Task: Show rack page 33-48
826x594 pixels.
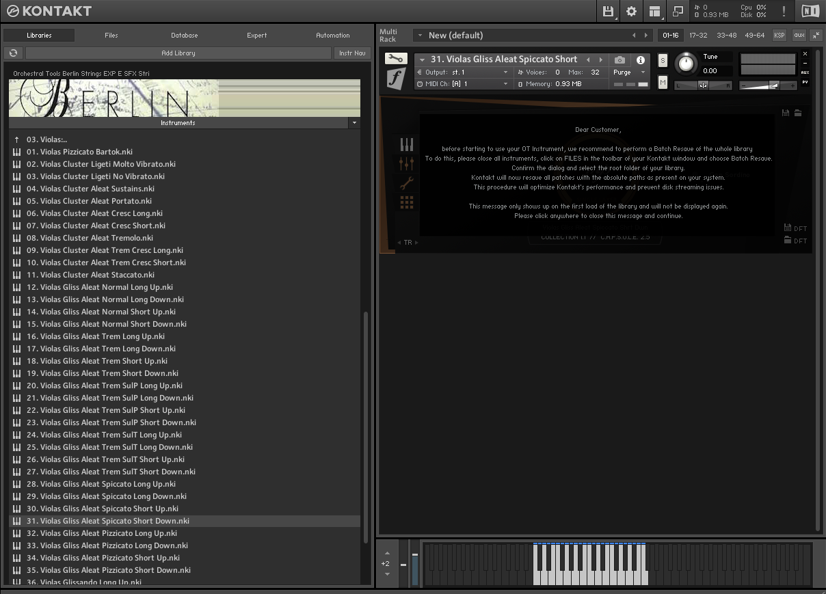Action: click(x=726, y=35)
